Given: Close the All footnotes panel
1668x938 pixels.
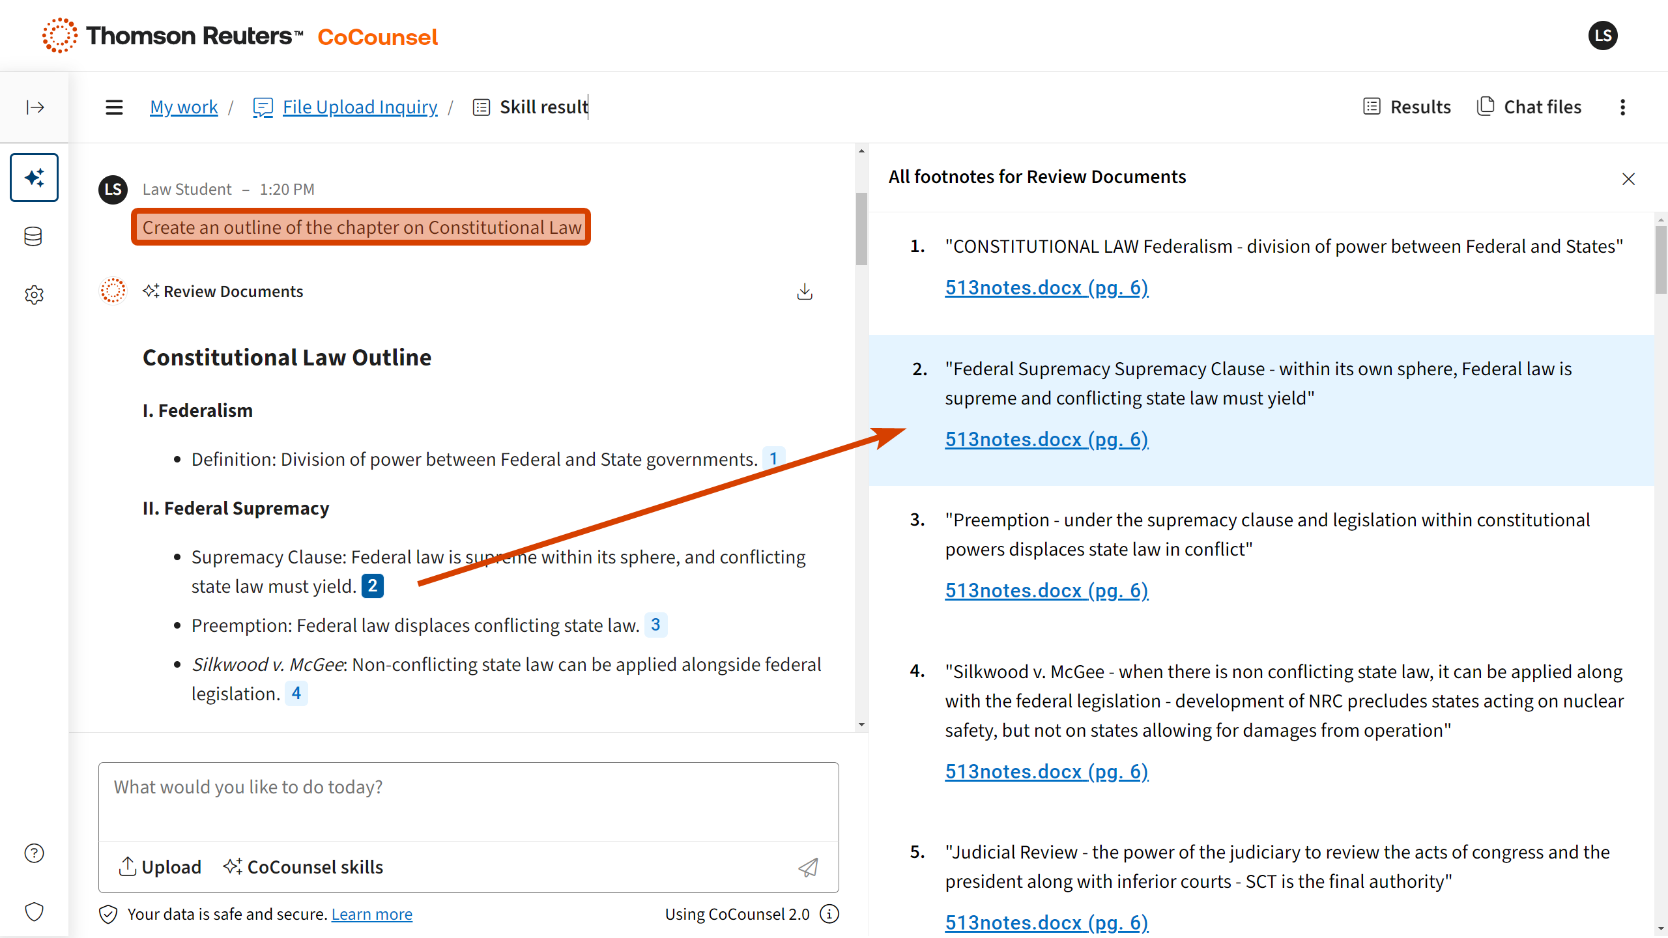Looking at the screenshot, I should [x=1628, y=178].
